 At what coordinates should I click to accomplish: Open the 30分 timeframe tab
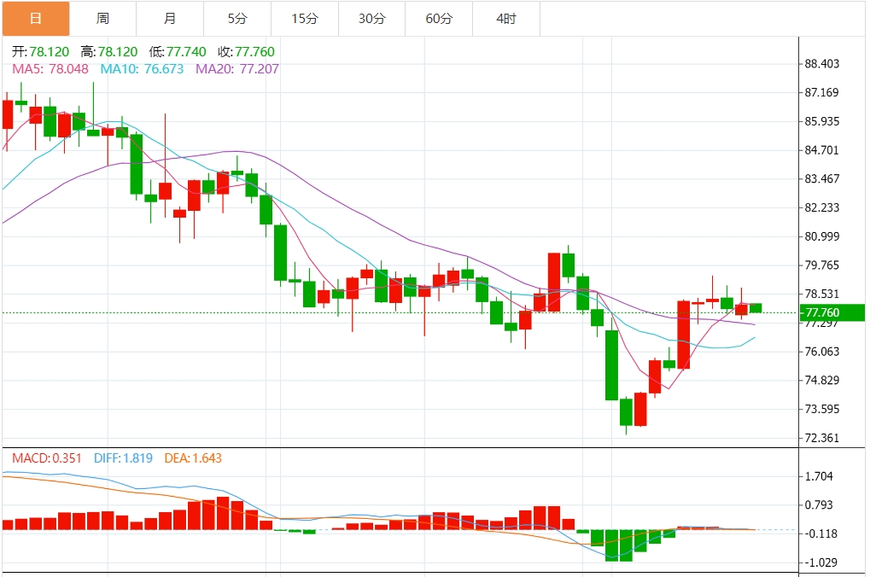(372, 19)
